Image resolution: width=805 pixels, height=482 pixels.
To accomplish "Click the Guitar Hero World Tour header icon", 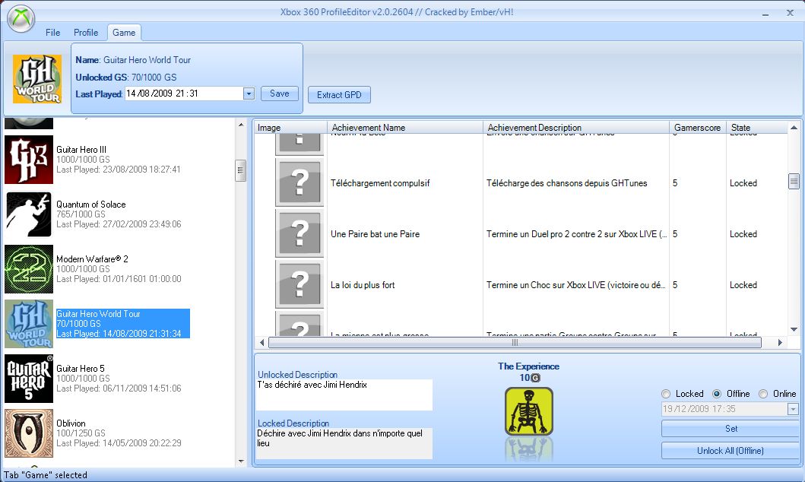I will coord(37,79).
